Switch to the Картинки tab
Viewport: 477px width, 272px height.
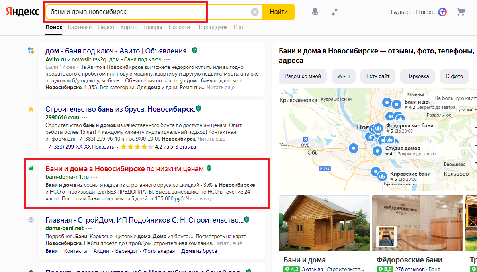(x=80, y=27)
